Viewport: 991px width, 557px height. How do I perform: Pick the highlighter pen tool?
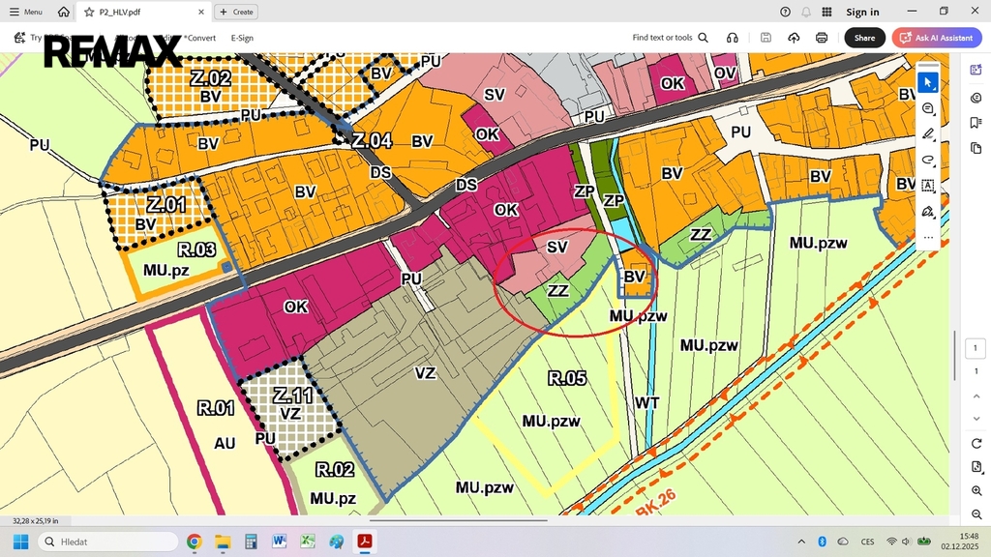[x=928, y=134]
